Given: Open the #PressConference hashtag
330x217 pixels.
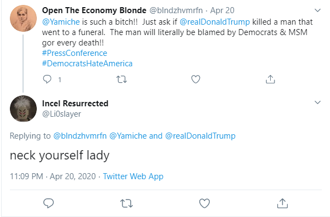Looking at the screenshot, I should (x=75, y=53).
